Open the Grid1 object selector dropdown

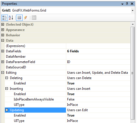click(x=132, y=10)
